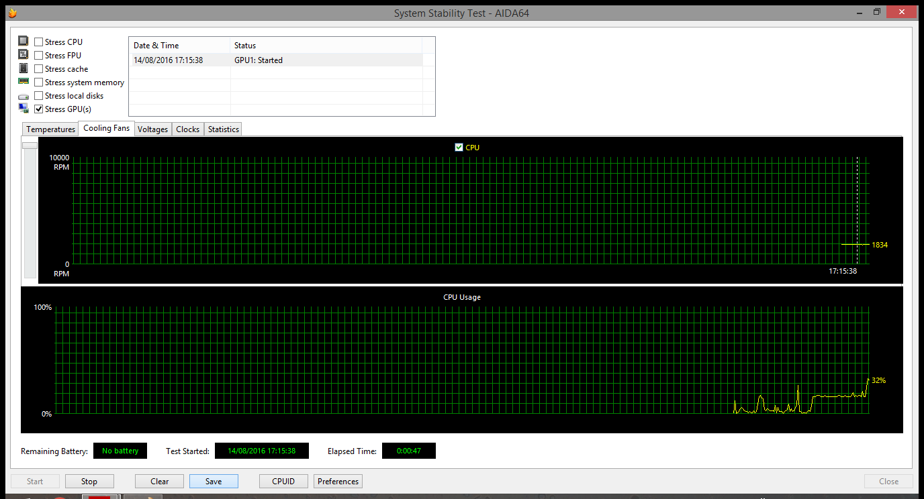Viewport: 924px width, 499px height.
Task: Minimize the AIDA64 window
Action: point(860,11)
